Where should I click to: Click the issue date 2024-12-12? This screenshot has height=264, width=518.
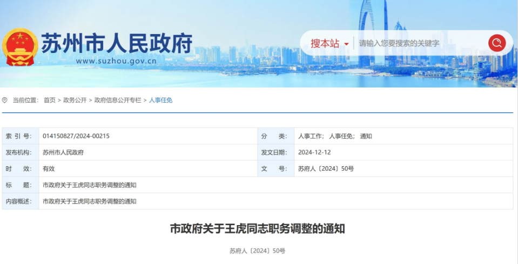pyautogui.click(x=314, y=152)
